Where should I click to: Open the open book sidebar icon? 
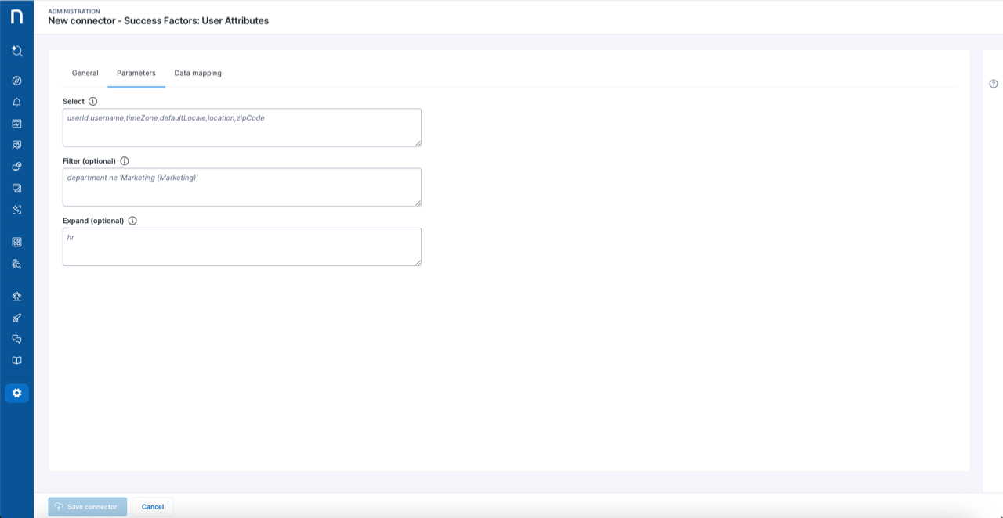click(x=16, y=361)
